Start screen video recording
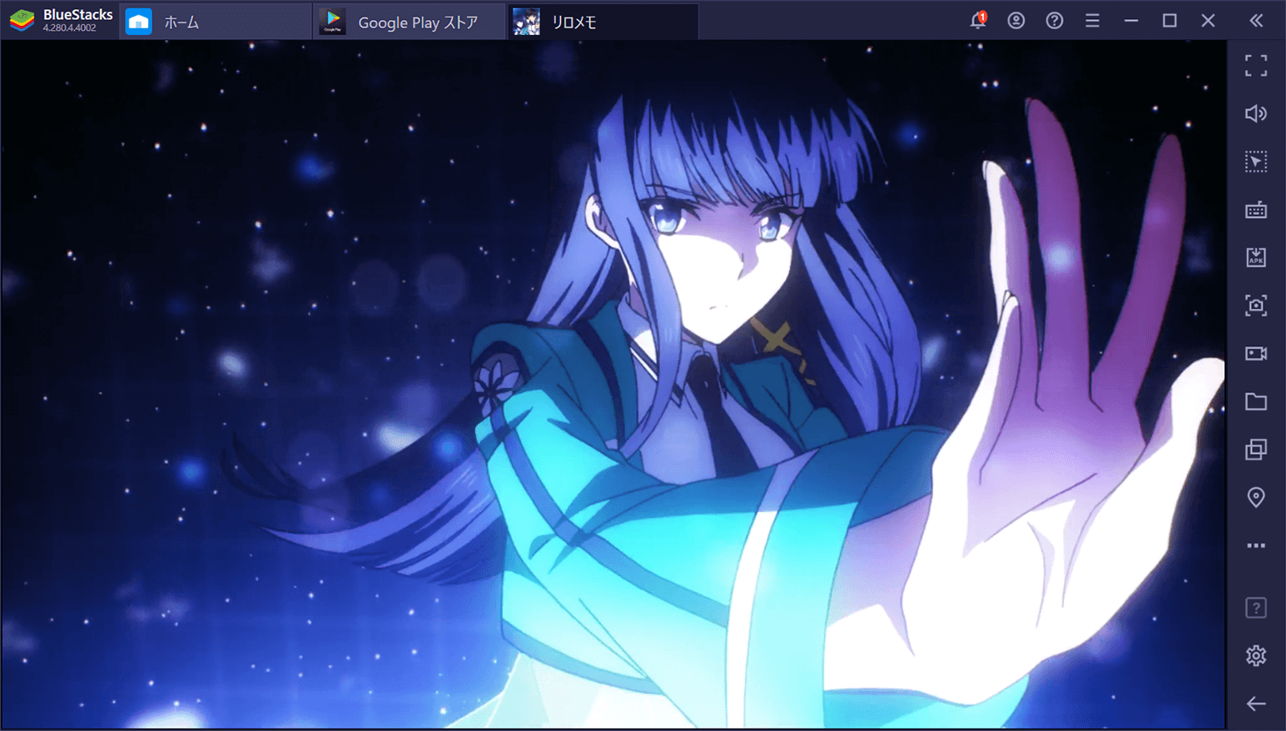 click(1256, 354)
